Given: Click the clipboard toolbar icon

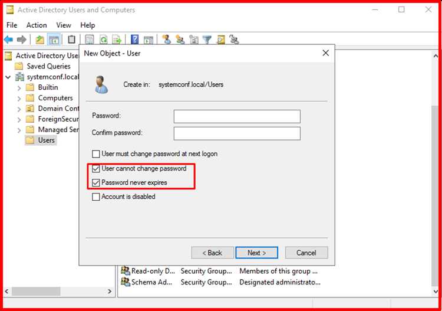Looking at the screenshot, I should 71,39.
